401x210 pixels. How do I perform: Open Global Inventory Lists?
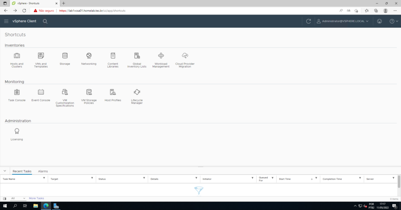coord(137,60)
